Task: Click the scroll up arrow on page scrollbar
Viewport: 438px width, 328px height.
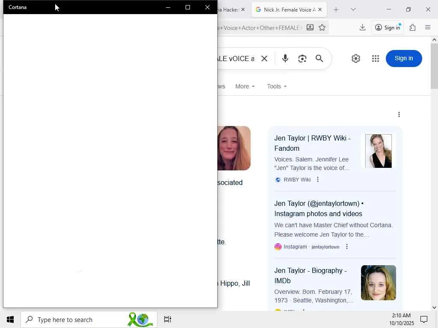Action: tap(434, 40)
